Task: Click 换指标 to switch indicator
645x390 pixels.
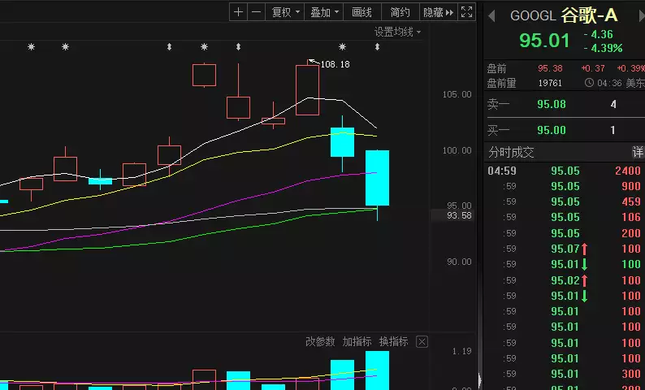Action: click(x=393, y=342)
